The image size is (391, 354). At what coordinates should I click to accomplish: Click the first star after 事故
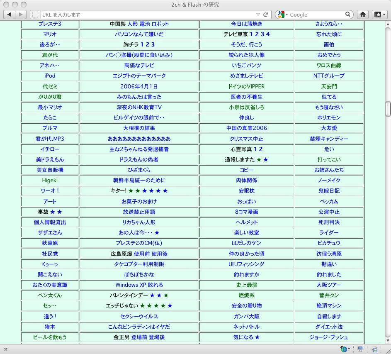[x=52, y=212]
